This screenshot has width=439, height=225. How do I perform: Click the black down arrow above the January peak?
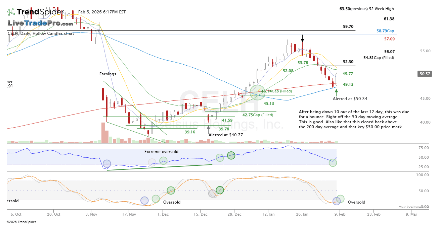pyautogui.click(x=303, y=37)
